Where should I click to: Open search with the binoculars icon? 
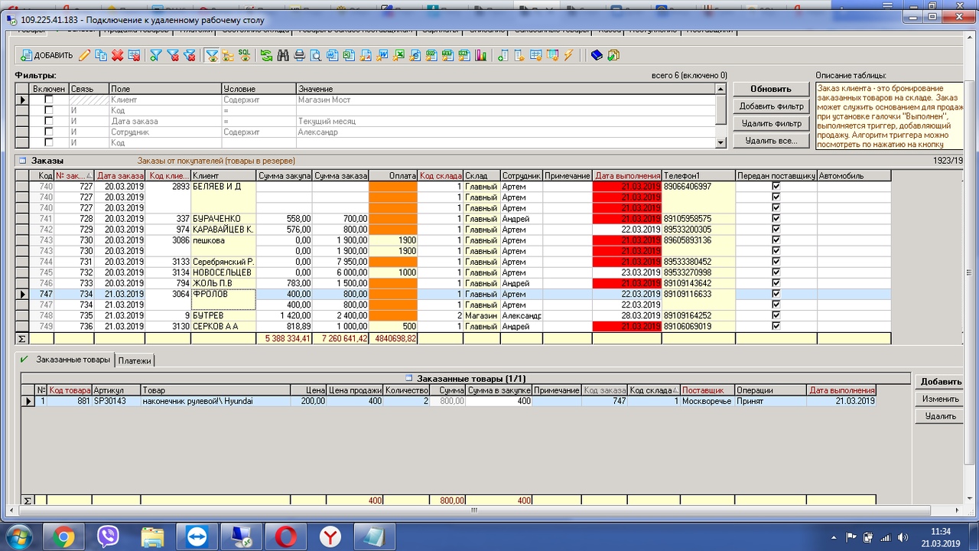pyautogui.click(x=283, y=55)
